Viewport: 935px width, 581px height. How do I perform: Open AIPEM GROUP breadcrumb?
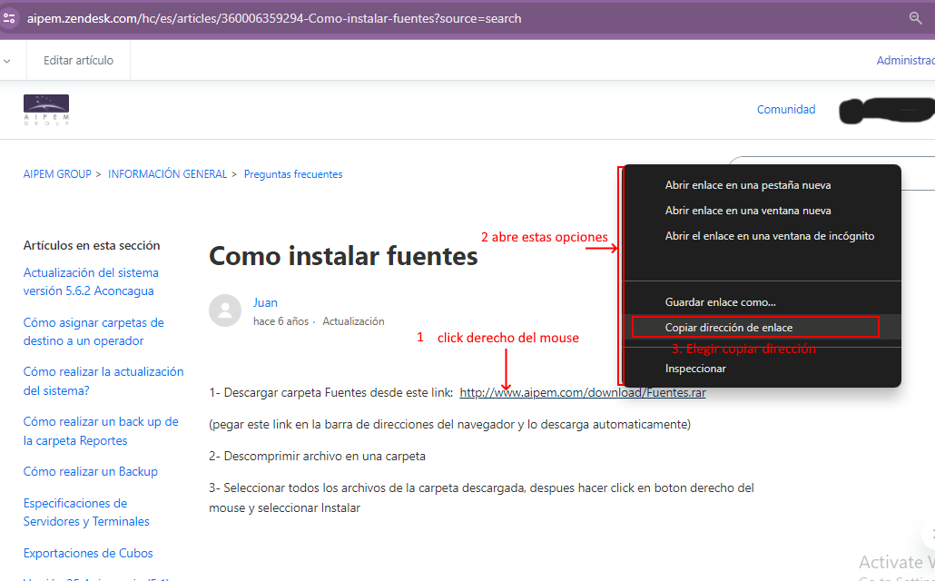(57, 174)
